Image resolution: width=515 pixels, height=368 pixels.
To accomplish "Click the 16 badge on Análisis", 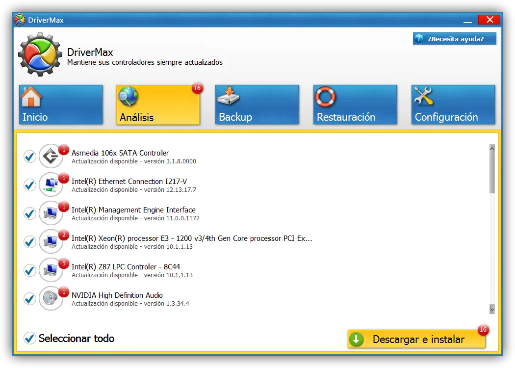I will (197, 88).
